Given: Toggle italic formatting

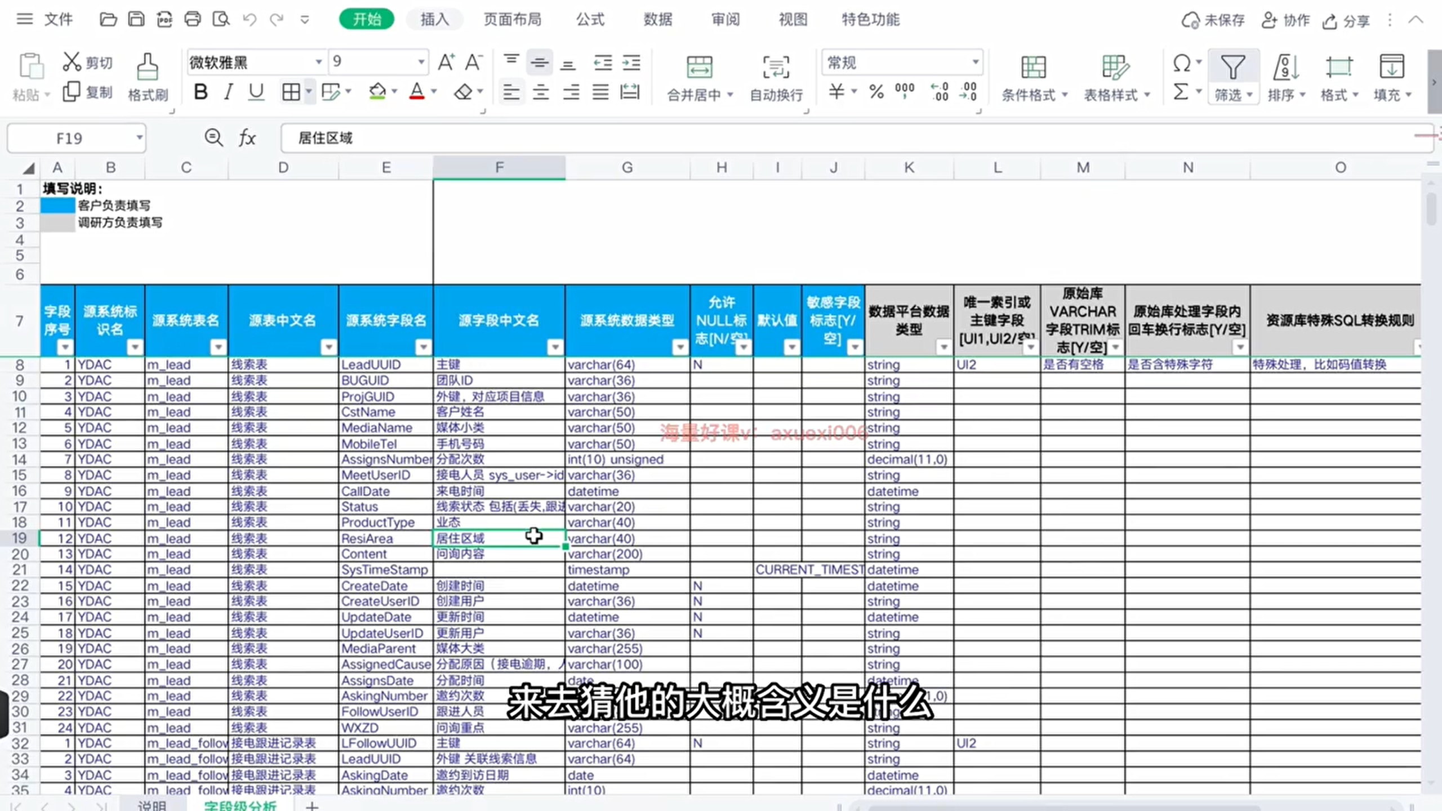Looking at the screenshot, I should point(228,92).
